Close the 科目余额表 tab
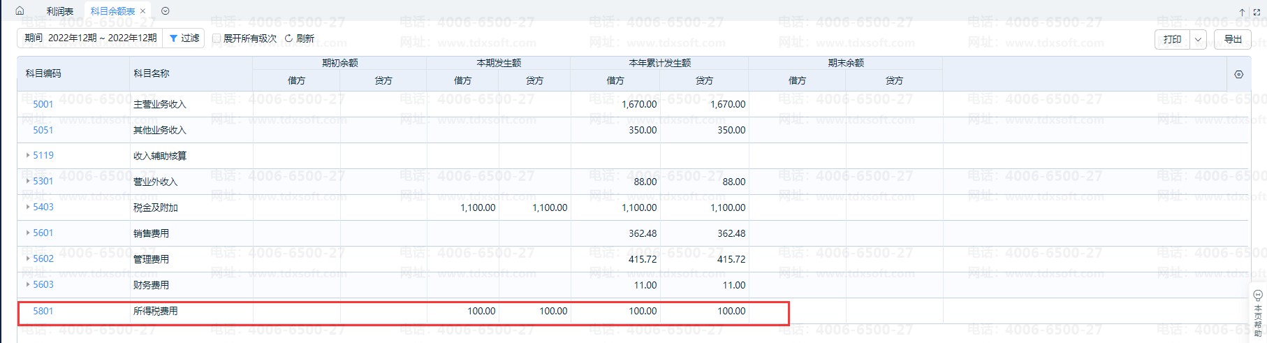1267x343 pixels. [143, 11]
